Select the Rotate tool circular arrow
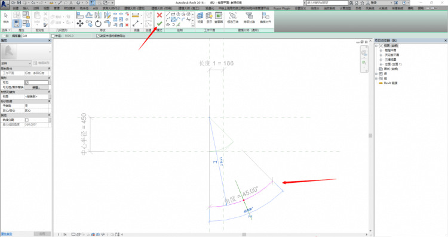This screenshot has height=237, width=448. point(98,23)
